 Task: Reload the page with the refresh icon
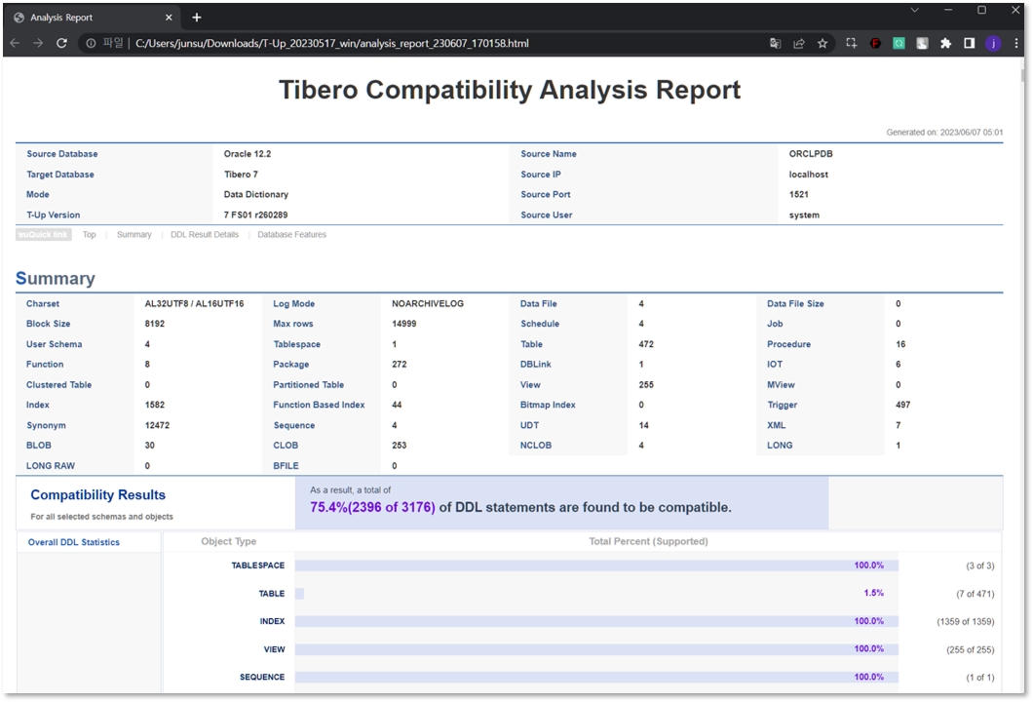61,43
